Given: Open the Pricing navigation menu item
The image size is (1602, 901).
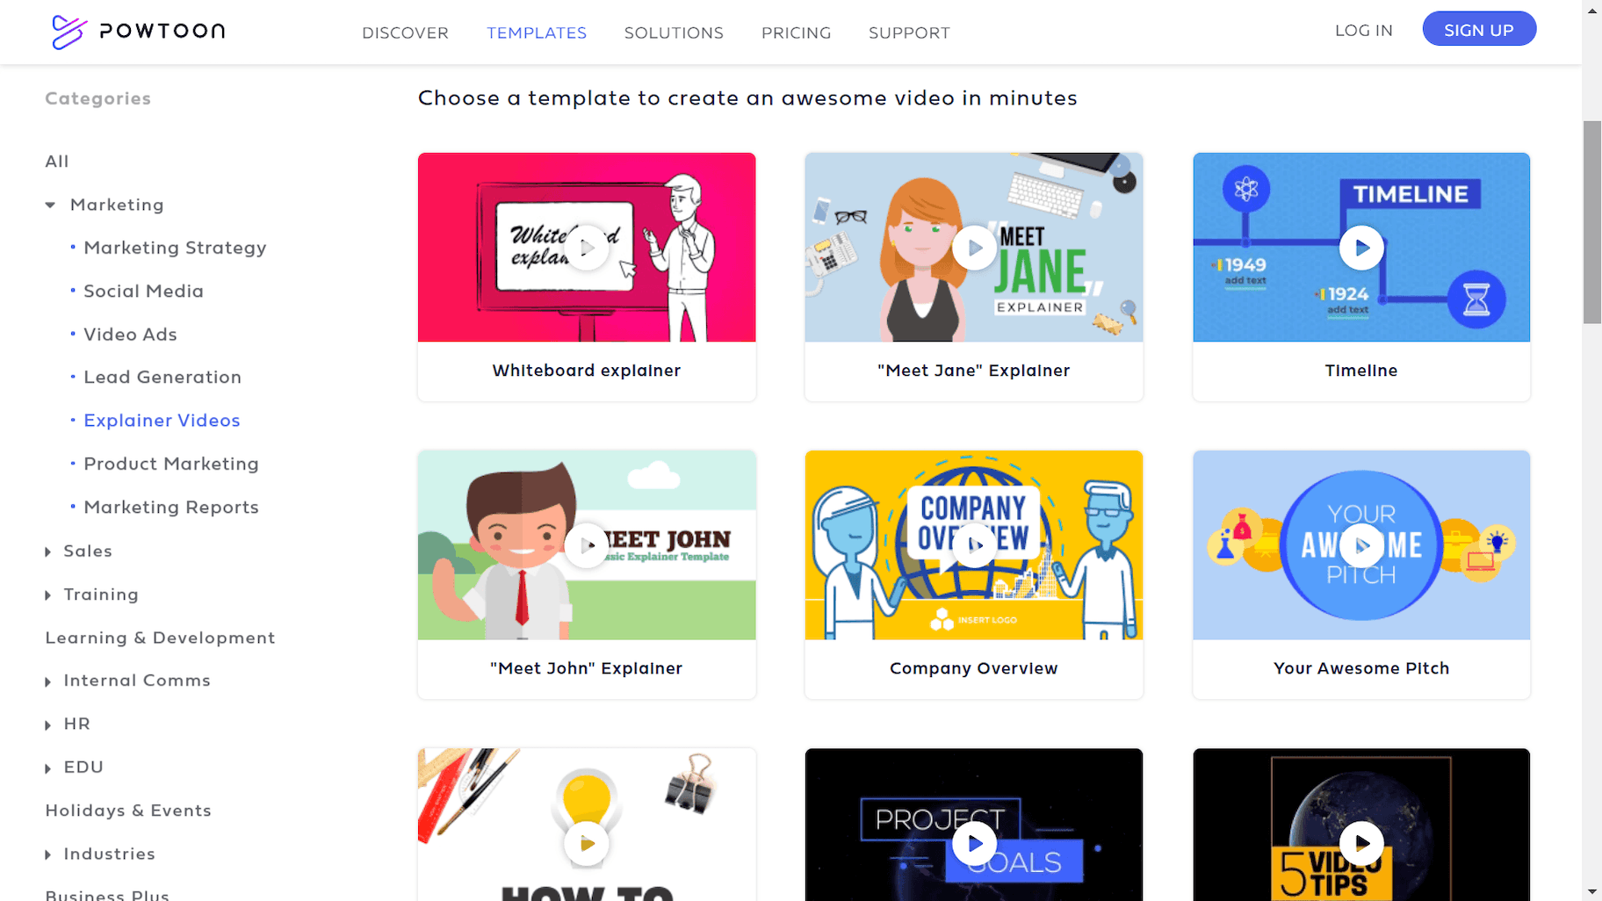Looking at the screenshot, I should (x=796, y=32).
